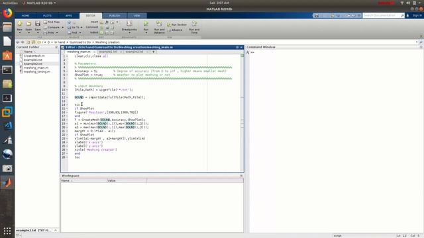Select the example2.txt editor tab

(x=134, y=52)
